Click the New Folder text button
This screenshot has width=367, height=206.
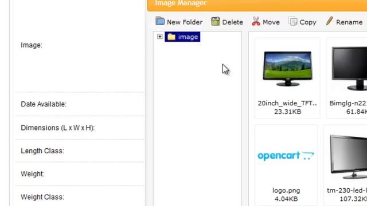click(x=185, y=22)
